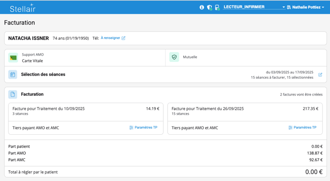Open the information icon in header
This screenshot has width=330, height=181.
[201, 7]
